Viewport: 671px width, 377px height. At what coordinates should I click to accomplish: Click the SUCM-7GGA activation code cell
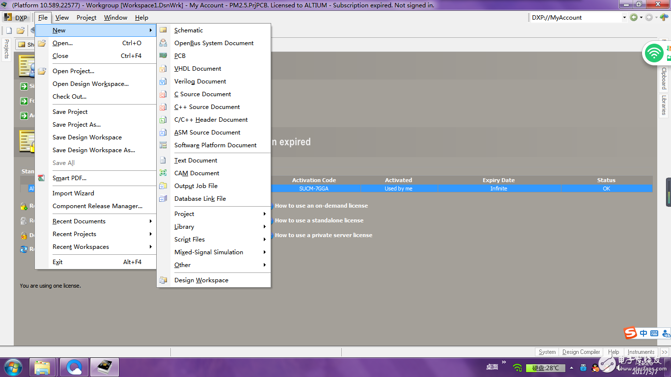pyautogui.click(x=314, y=188)
